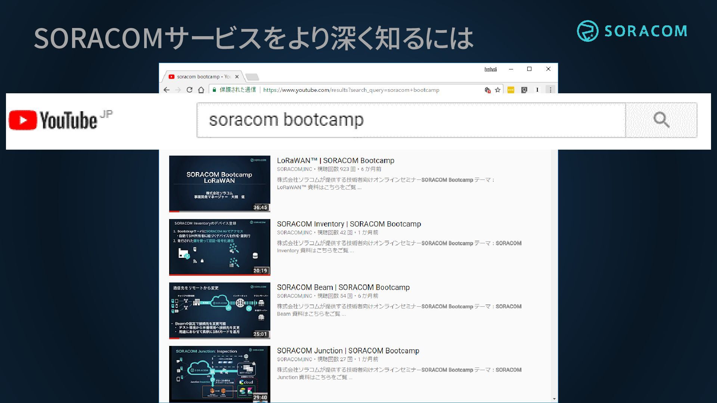This screenshot has height=403, width=717.
Task: Click the Inventory video description text
Action: (x=399, y=247)
